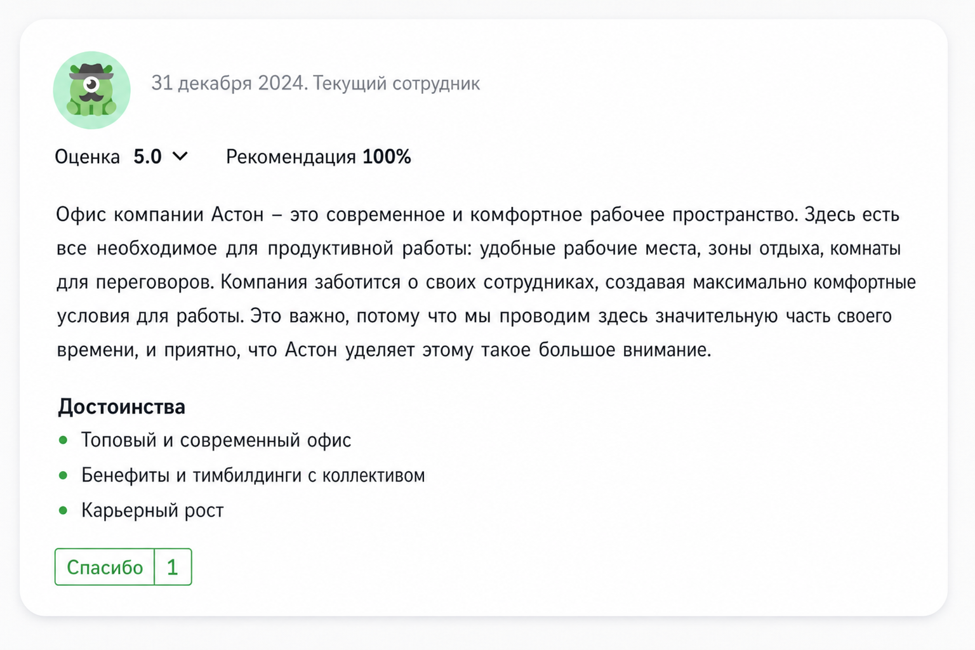Click the word Астон in first line

237,215
